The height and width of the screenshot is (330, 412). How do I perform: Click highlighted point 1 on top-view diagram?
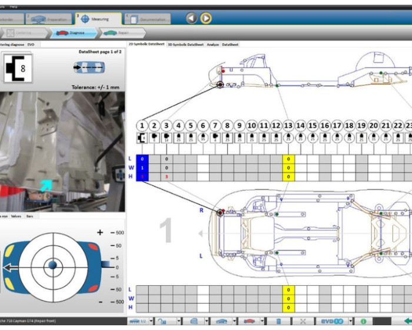point(220,213)
